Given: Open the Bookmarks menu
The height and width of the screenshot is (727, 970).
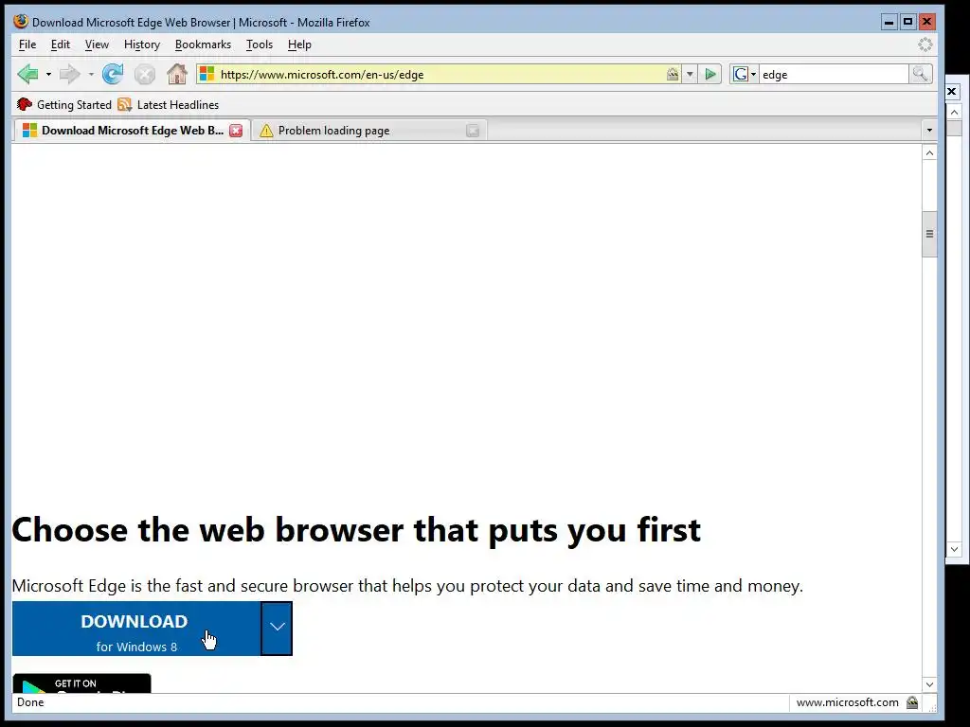Looking at the screenshot, I should tap(203, 44).
